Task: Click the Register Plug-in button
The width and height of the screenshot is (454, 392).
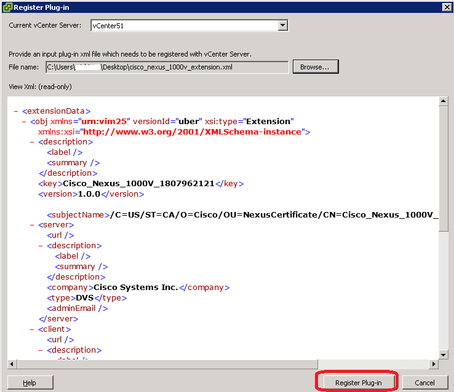Action: [x=359, y=382]
